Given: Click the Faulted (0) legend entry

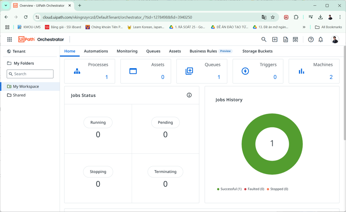Looking at the screenshot, I should pyautogui.click(x=254, y=189).
